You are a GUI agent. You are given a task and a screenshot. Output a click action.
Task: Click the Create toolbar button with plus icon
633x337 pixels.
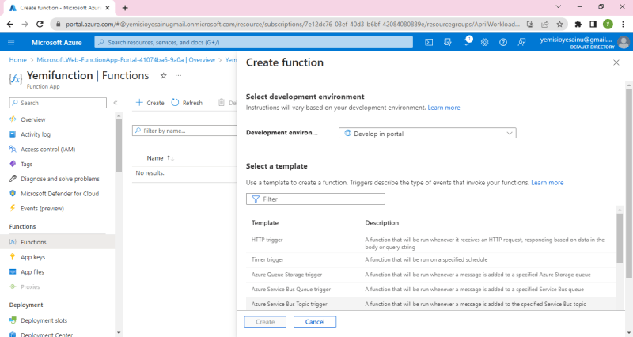pyautogui.click(x=150, y=103)
